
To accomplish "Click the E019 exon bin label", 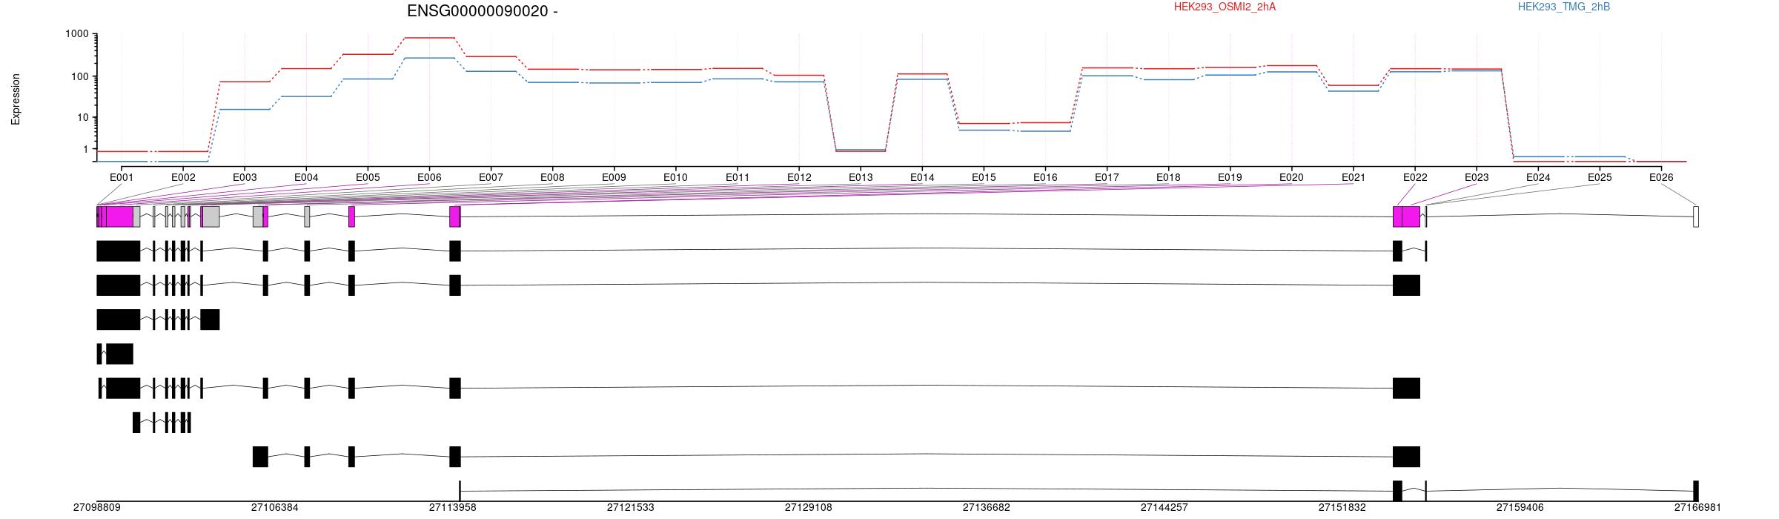I will tap(1230, 177).
